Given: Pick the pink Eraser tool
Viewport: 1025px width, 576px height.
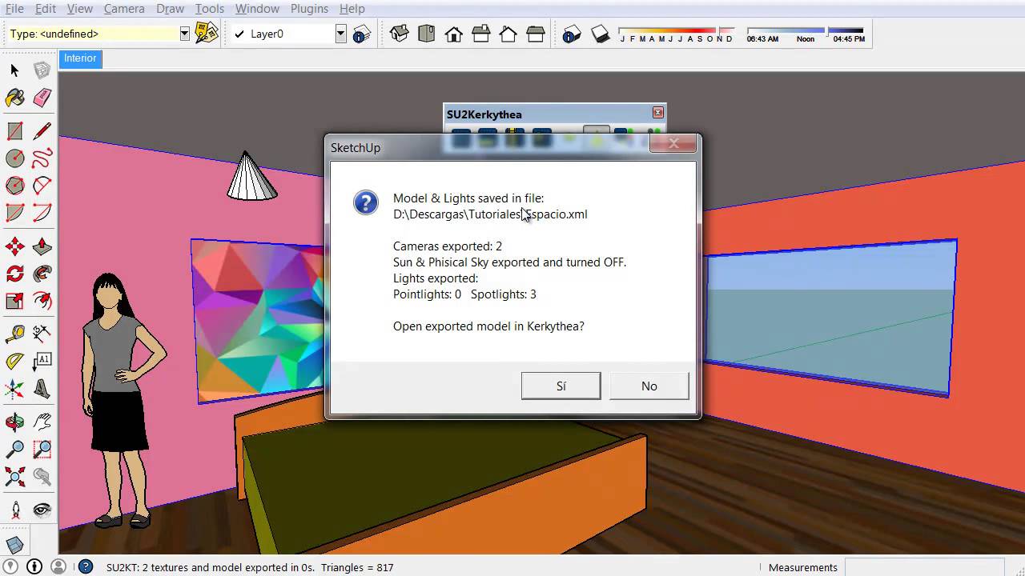Looking at the screenshot, I should coord(42,98).
